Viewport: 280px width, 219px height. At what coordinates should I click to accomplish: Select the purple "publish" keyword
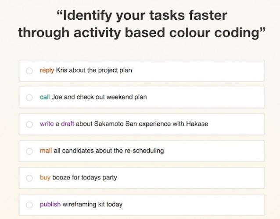click(50, 204)
